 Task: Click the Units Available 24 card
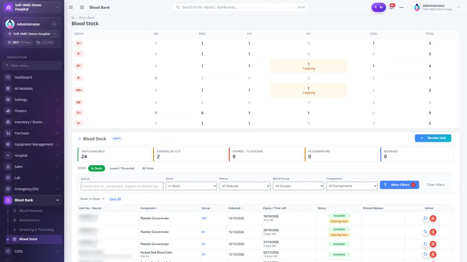[114, 154]
